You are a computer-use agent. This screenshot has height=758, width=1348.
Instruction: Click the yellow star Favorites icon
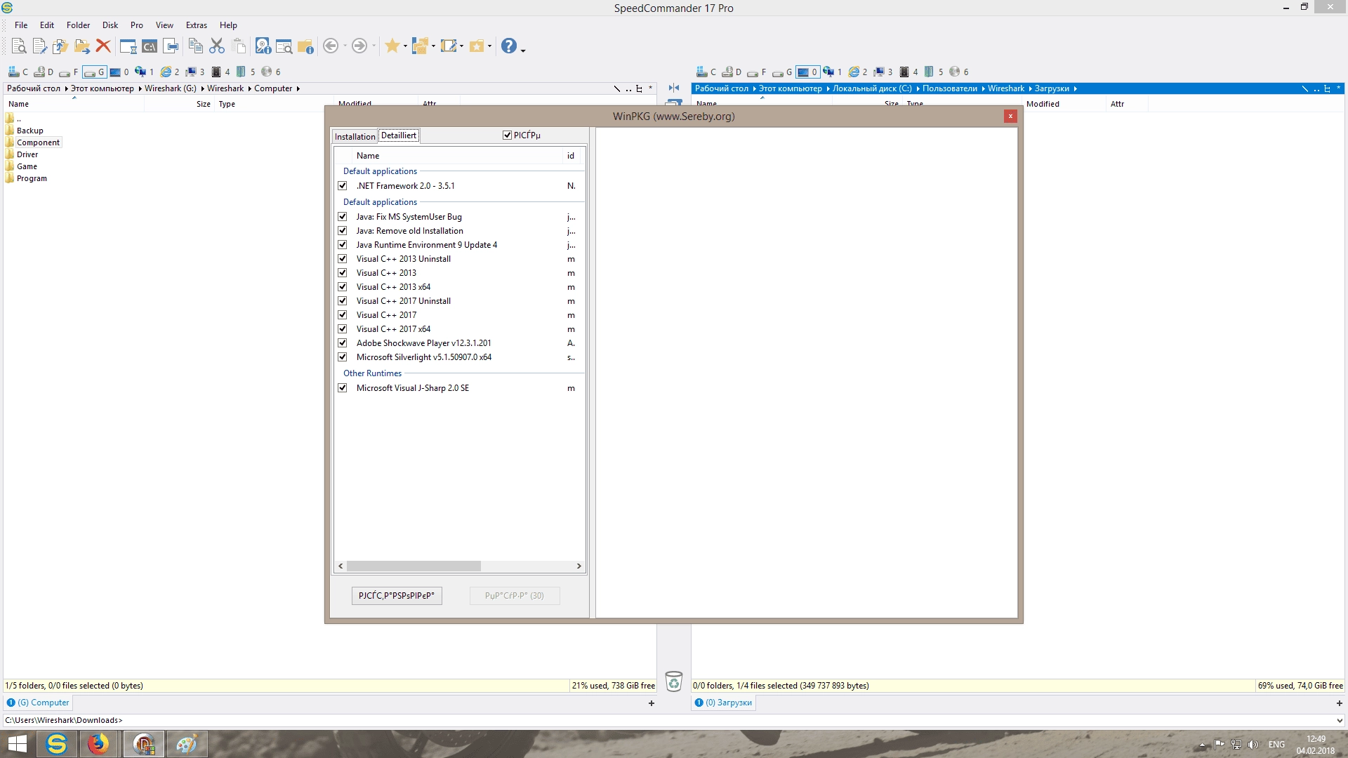tap(392, 46)
